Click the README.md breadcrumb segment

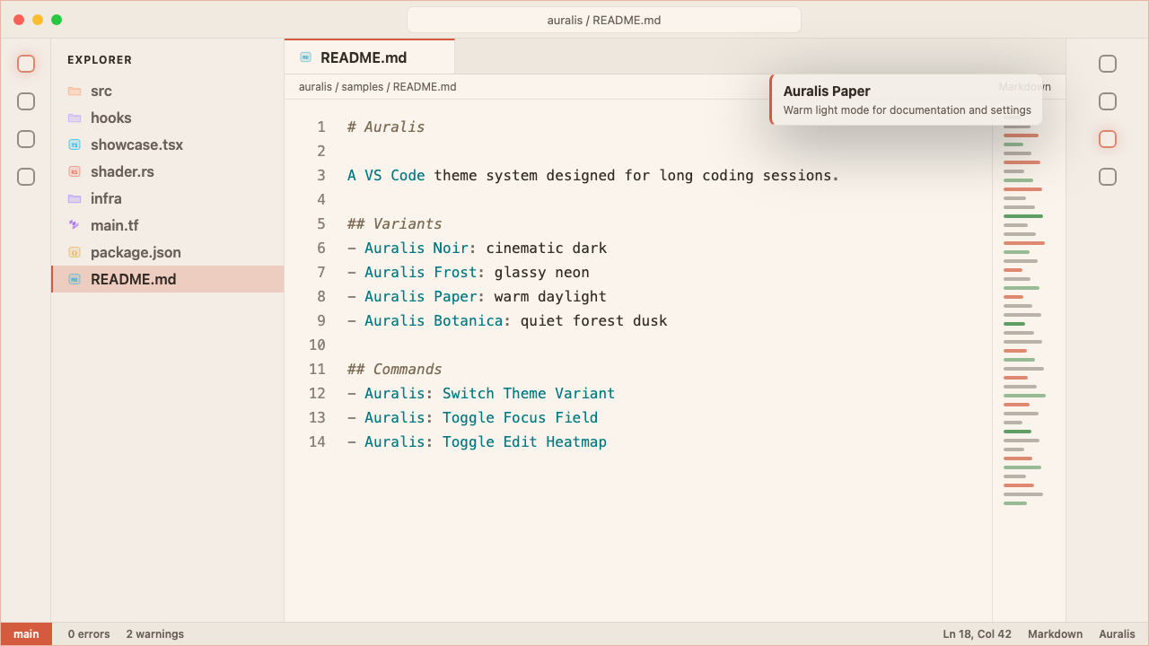[425, 87]
